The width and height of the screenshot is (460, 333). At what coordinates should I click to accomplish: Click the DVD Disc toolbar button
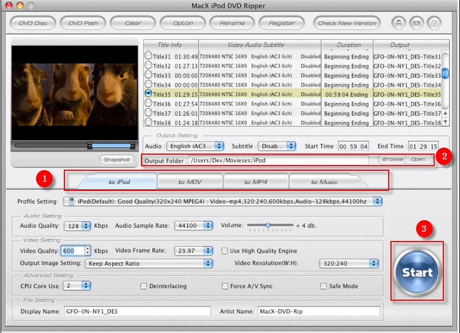[x=33, y=23]
